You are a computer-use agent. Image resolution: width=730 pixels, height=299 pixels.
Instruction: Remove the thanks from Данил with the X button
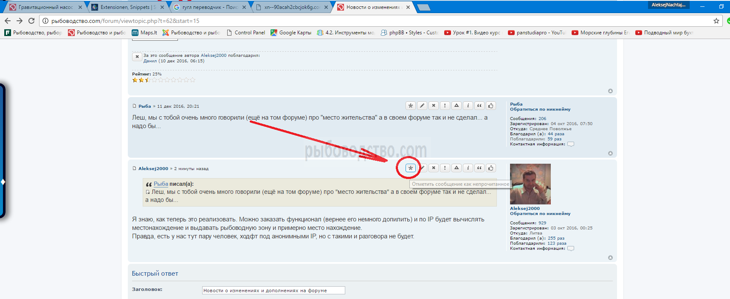tap(137, 56)
